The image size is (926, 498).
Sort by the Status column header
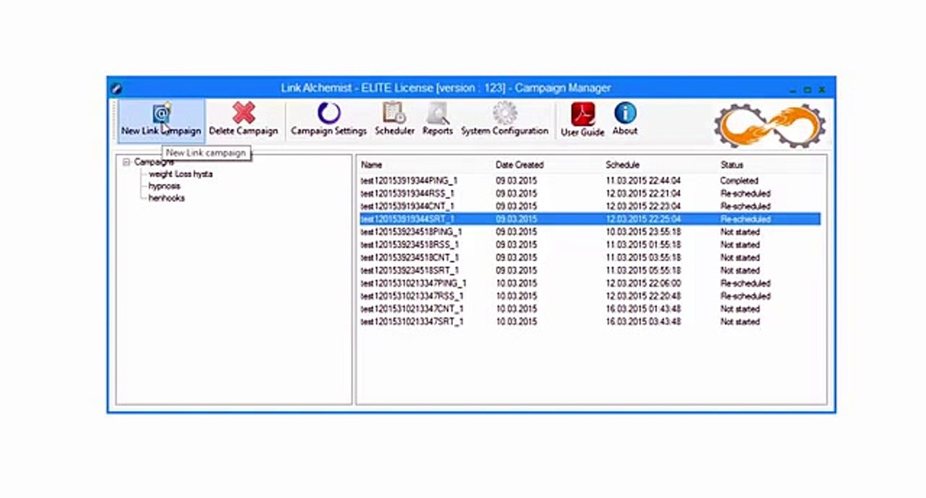click(x=732, y=165)
